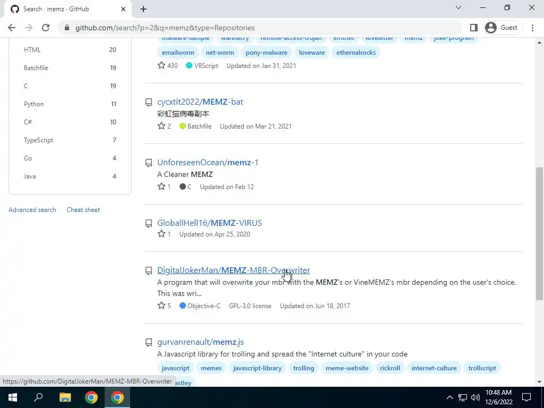The image size is (544, 408).
Task: Select the javascript-library topic tag
Action: (x=258, y=368)
